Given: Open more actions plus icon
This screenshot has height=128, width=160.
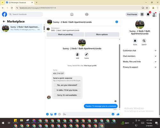Looking at the screenshot, I should [x=47, y=114].
